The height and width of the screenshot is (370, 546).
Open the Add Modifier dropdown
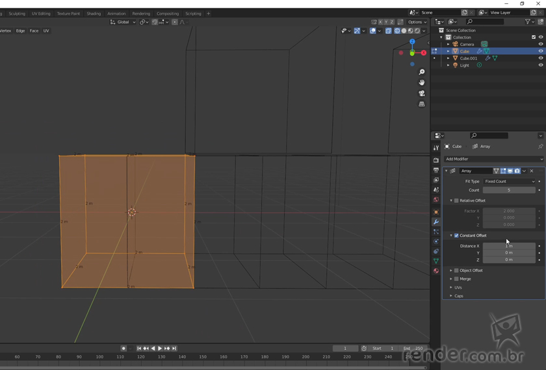493,159
